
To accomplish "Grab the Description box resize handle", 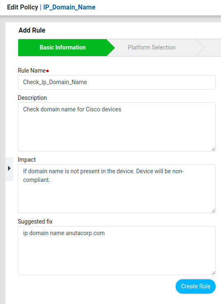I will tap(213, 149).
